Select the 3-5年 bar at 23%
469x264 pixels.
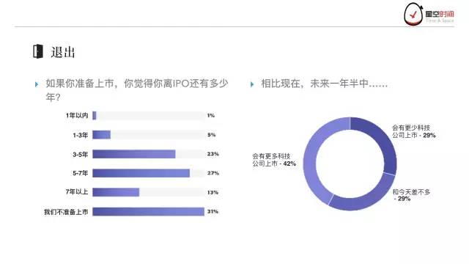[133, 154]
